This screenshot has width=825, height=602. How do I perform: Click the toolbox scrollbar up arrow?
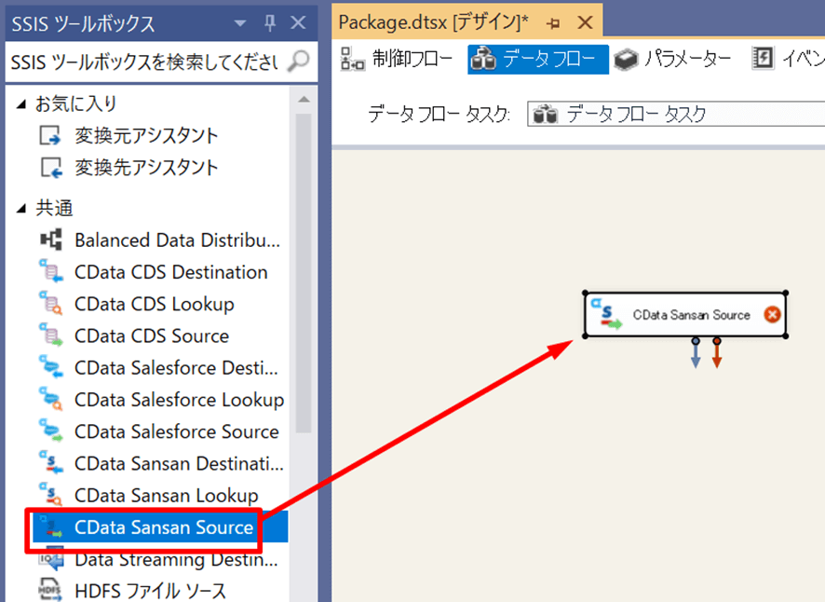point(304,99)
